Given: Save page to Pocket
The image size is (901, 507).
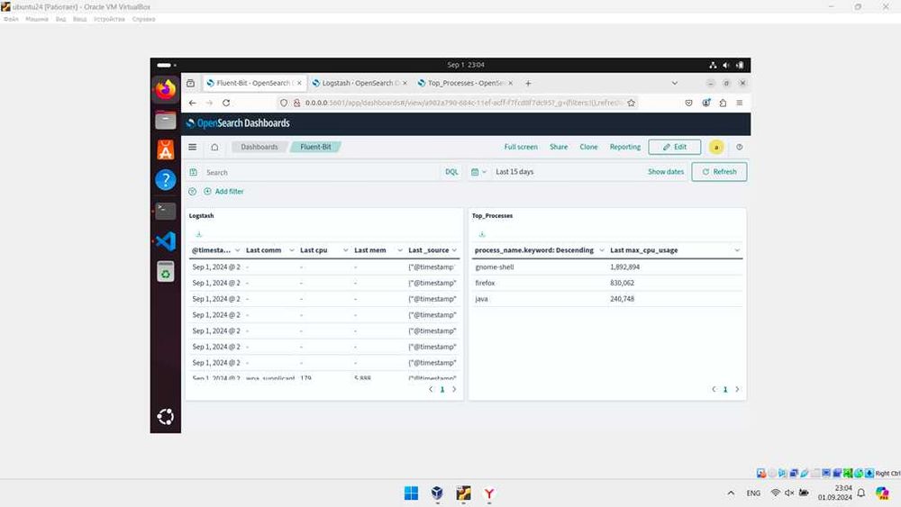Looking at the screenshot, I should (689, 103).
